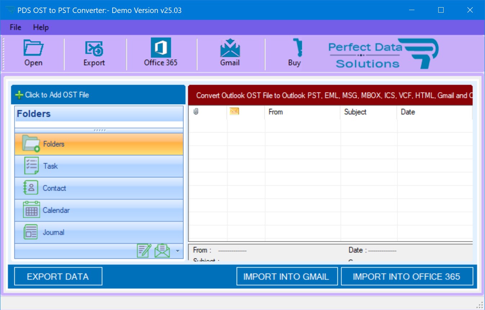Select the Folders navigation item
The height and width of the screenshot is (310, 485).
99,144
